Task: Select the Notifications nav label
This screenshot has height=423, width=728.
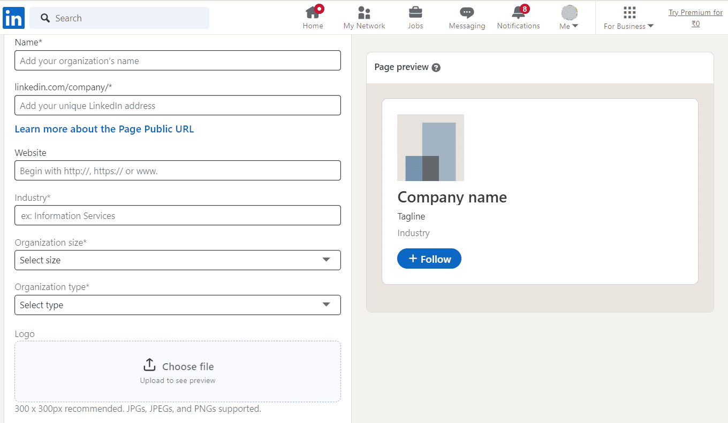Action: [x=519, y=26]
